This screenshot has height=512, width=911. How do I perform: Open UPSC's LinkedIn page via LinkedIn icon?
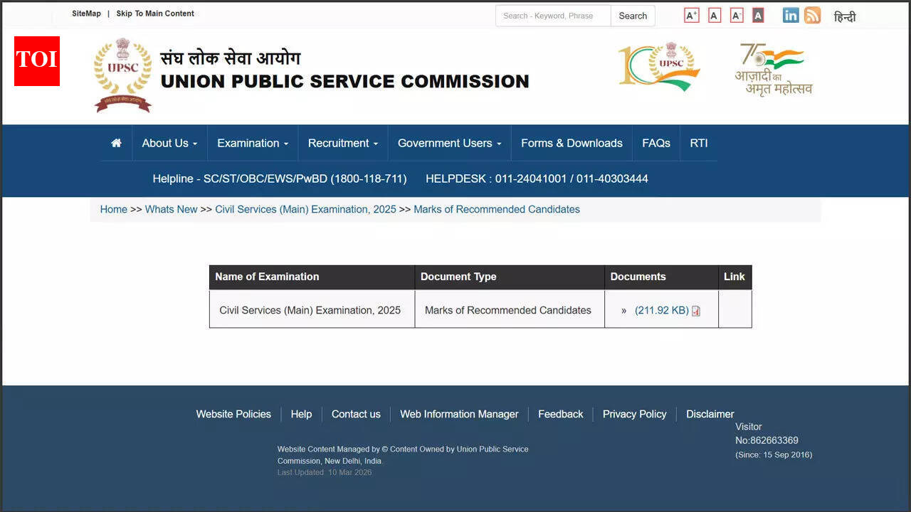point(790,14)
